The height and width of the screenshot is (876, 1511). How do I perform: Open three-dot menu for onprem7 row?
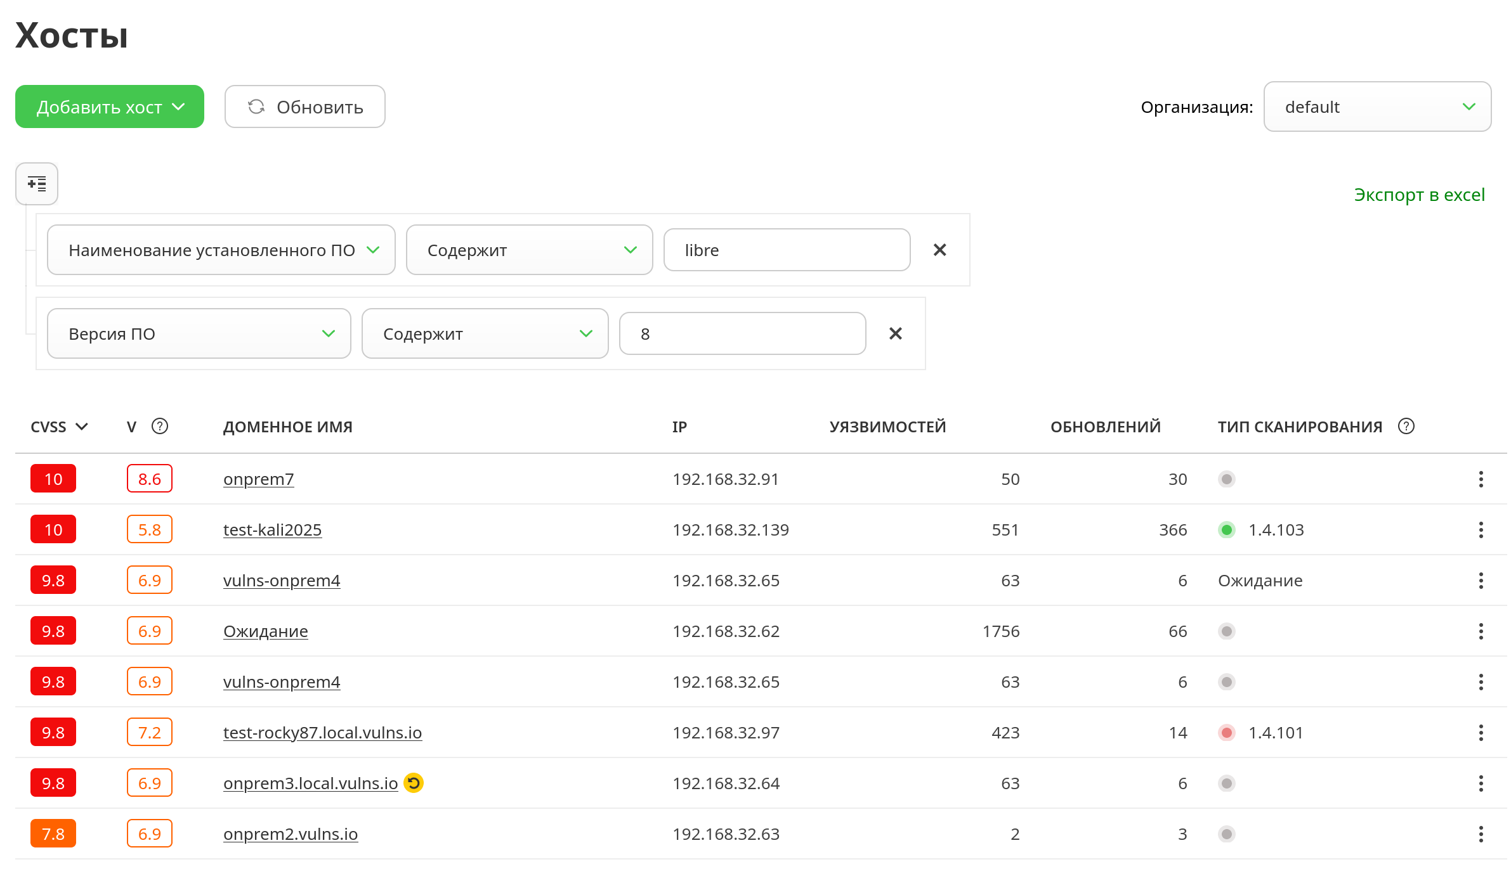point(1481,479)
